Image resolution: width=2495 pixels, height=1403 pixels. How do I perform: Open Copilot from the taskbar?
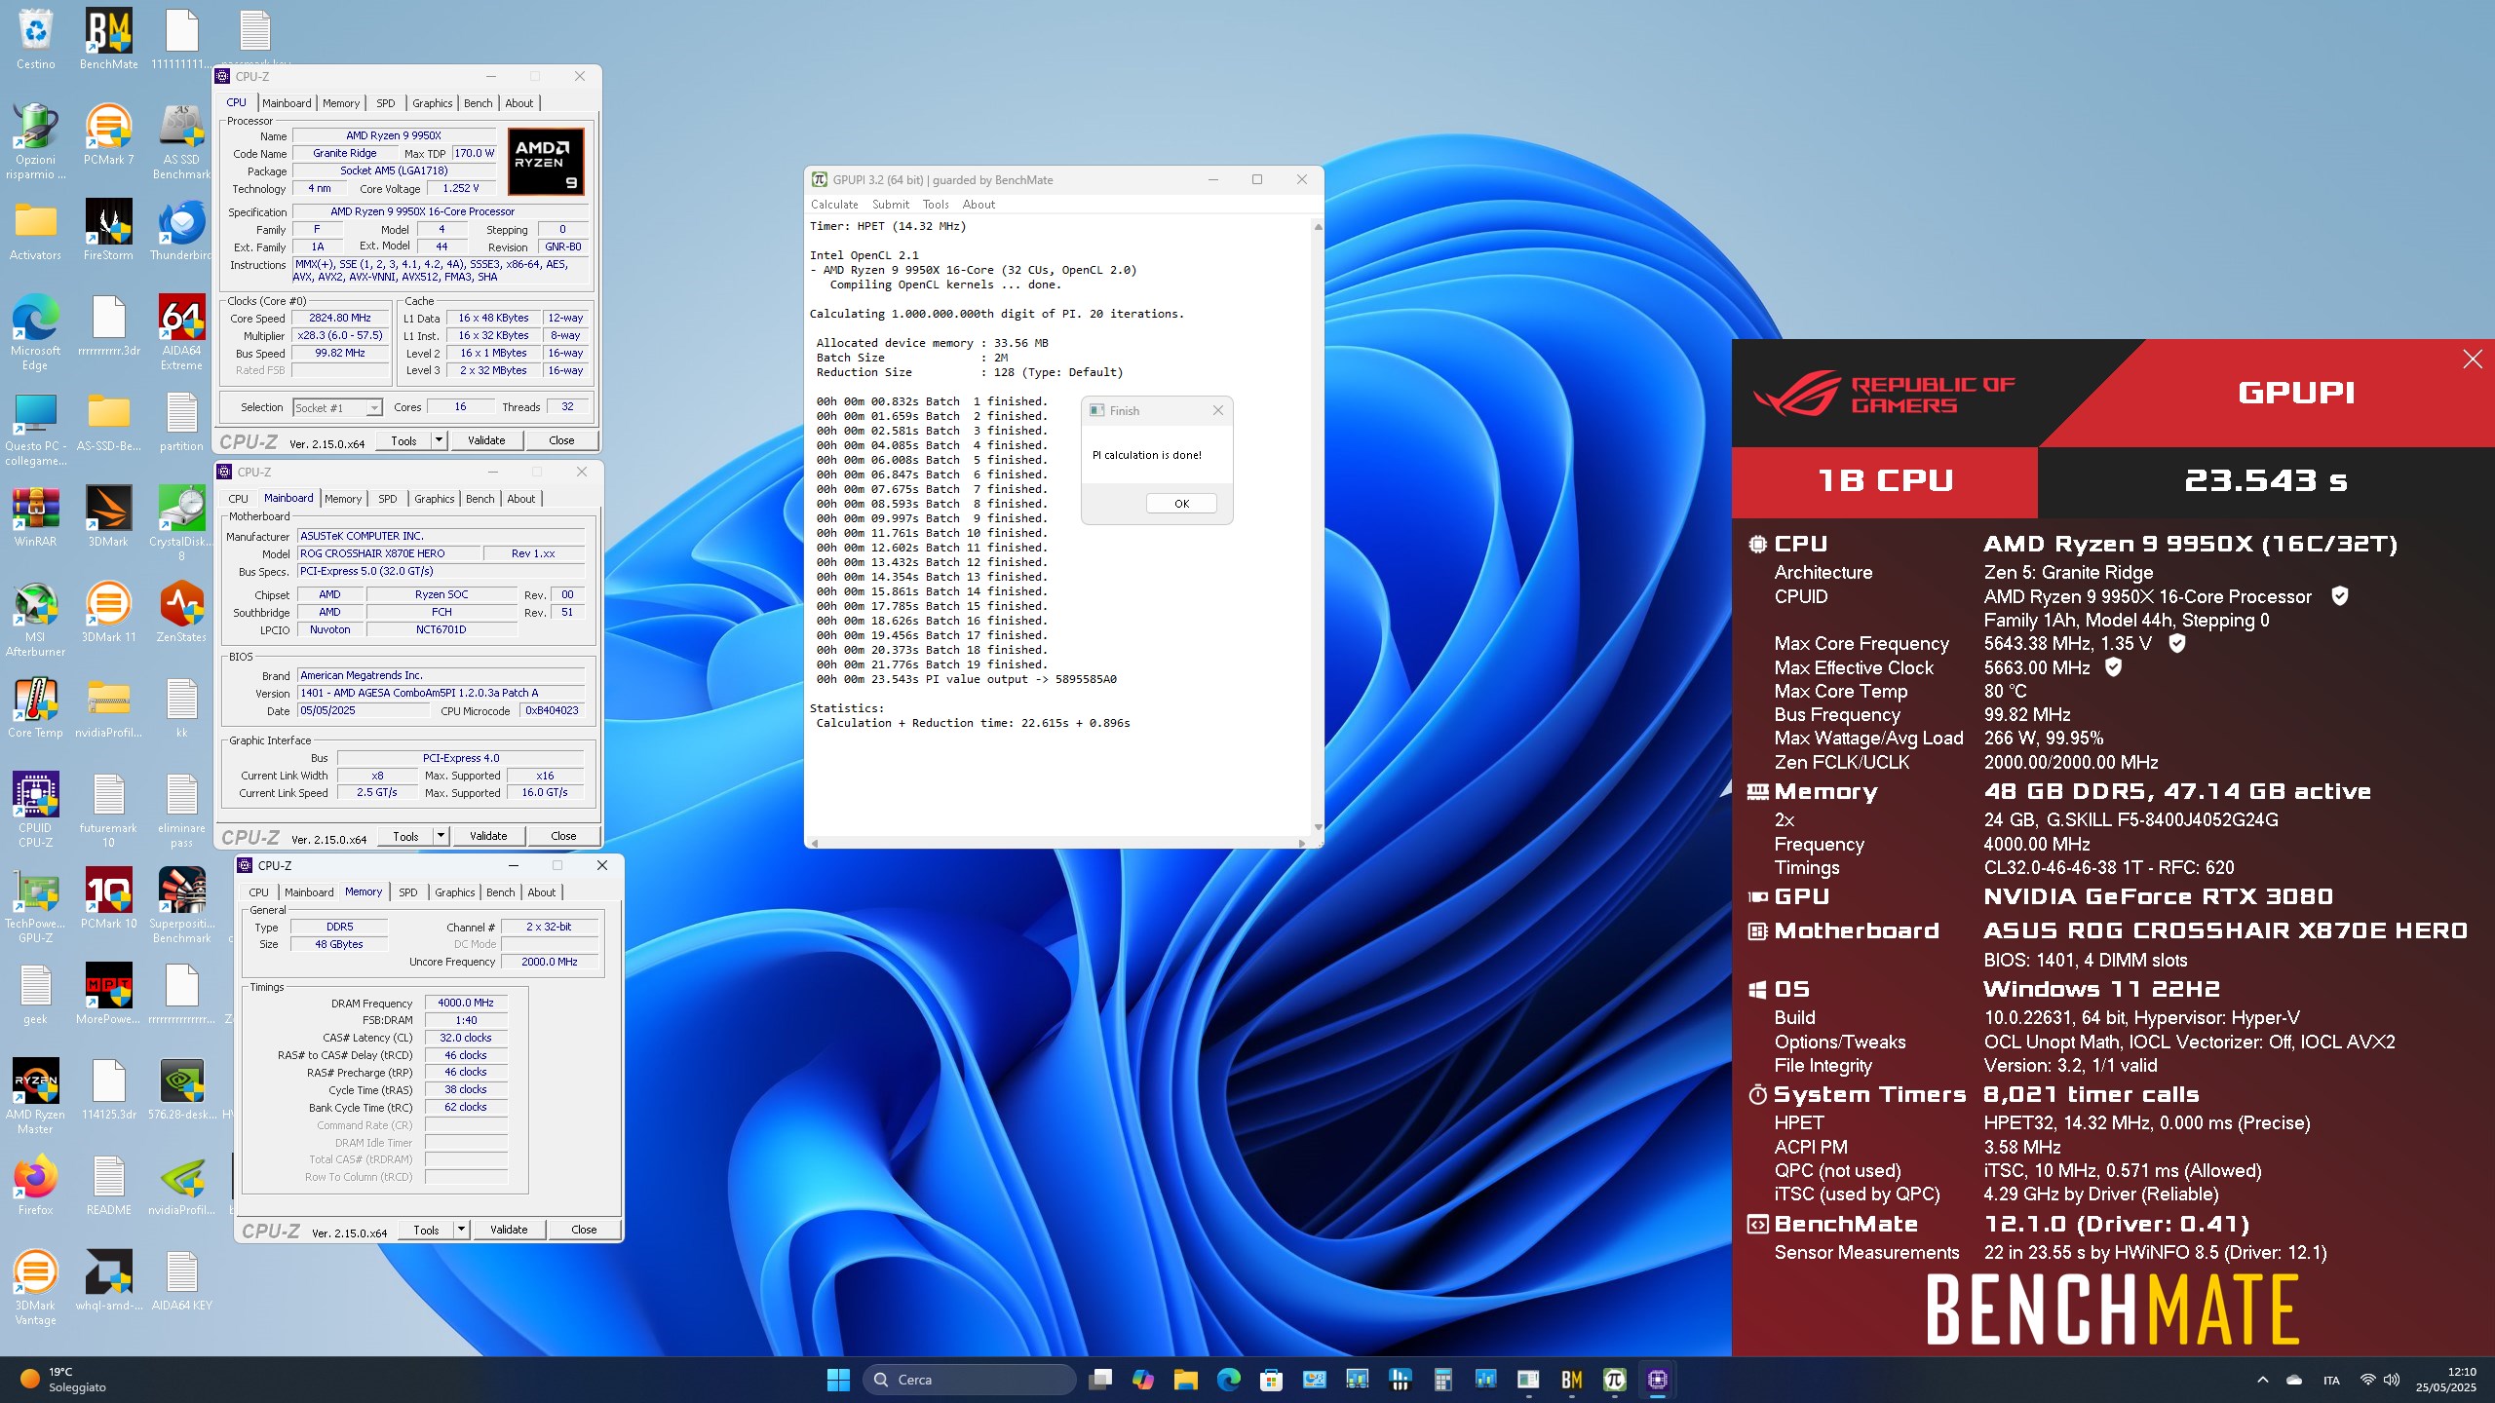coord(1143,1380)
